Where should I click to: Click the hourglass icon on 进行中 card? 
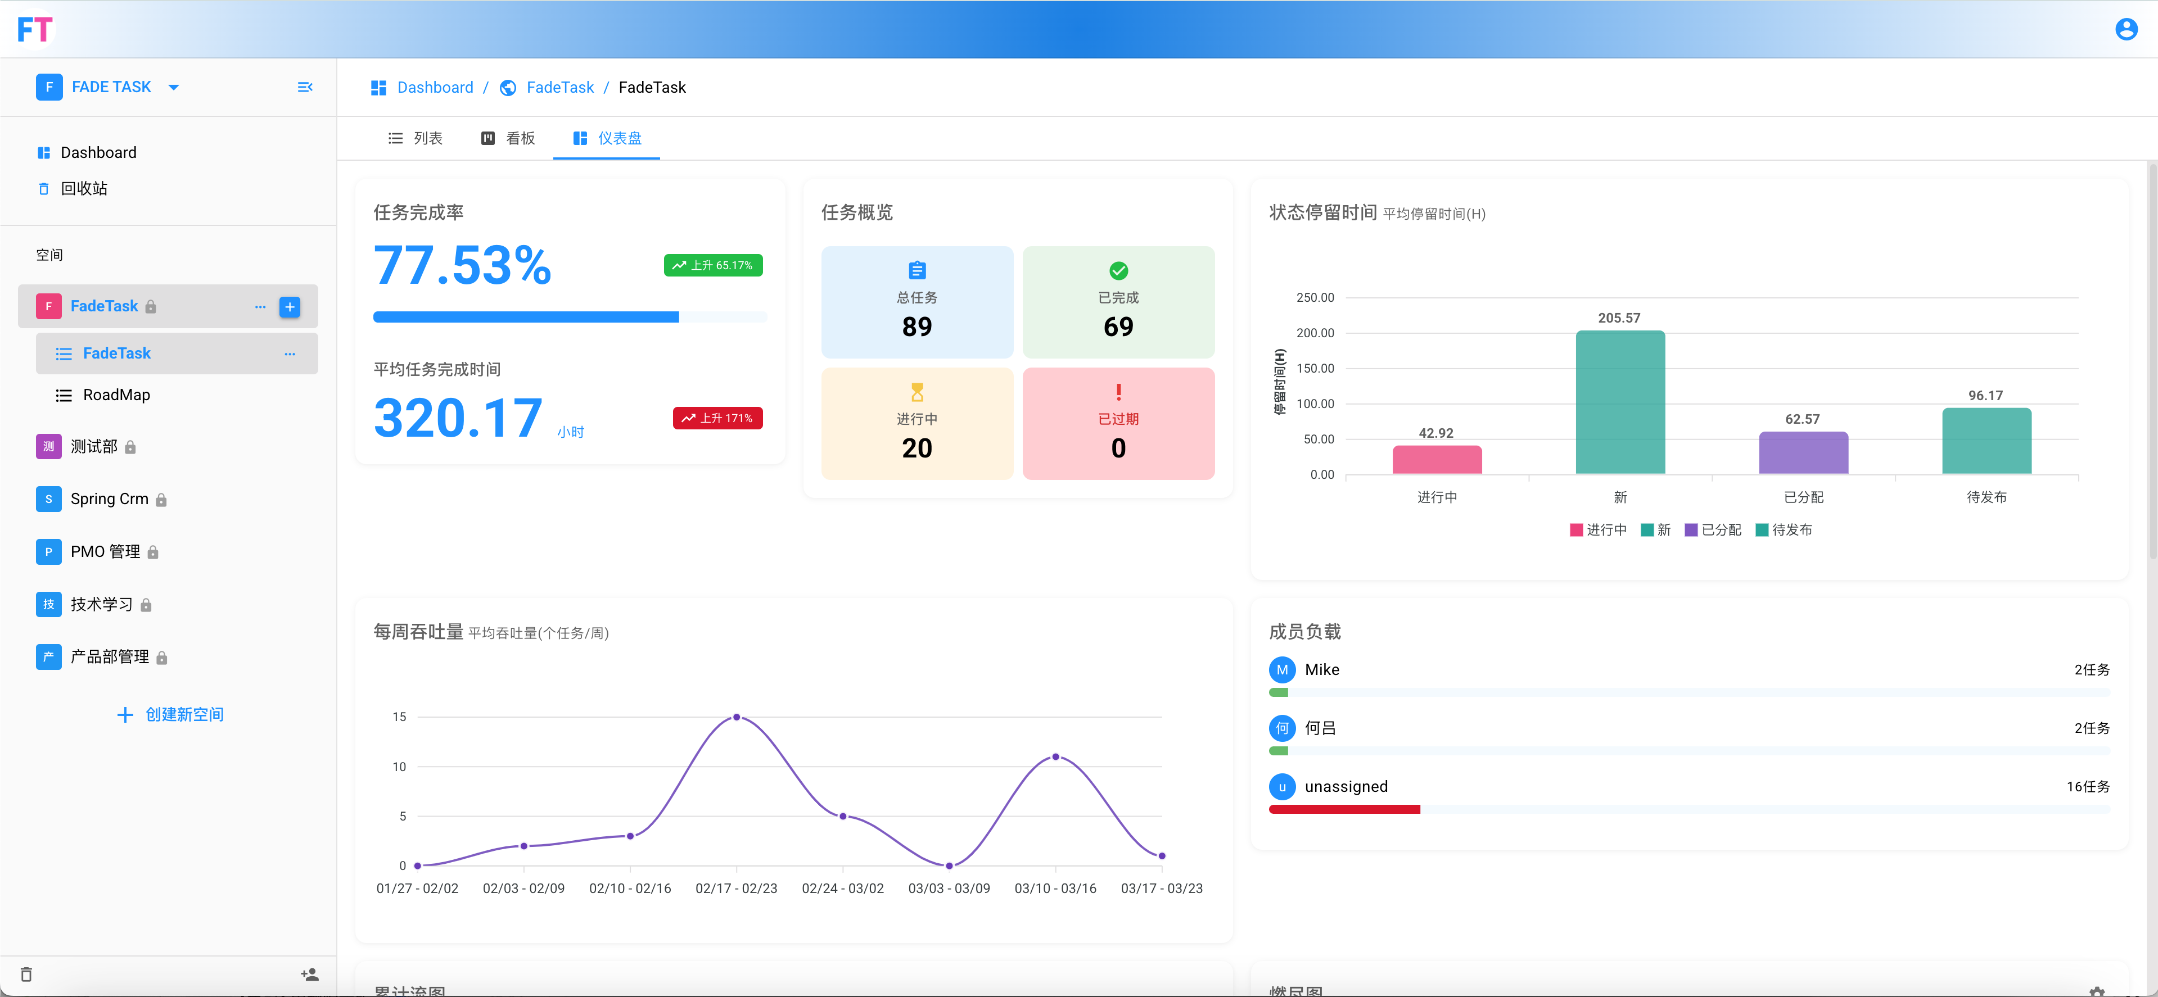(x=917, y=392)
